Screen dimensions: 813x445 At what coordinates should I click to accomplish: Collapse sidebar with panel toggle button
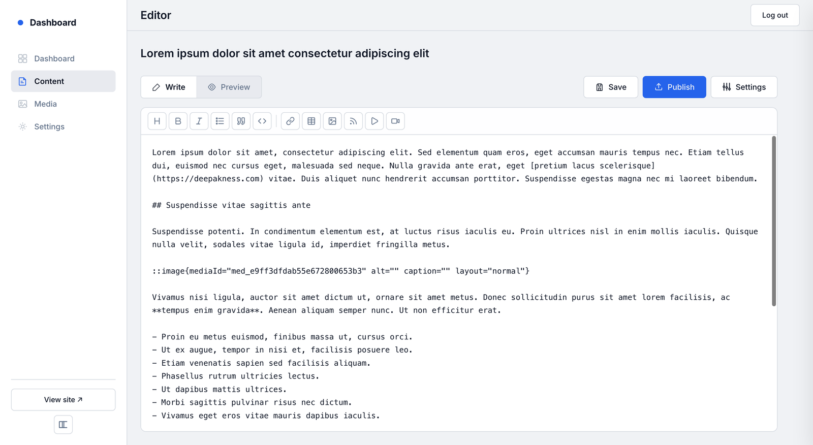(63, 425)
